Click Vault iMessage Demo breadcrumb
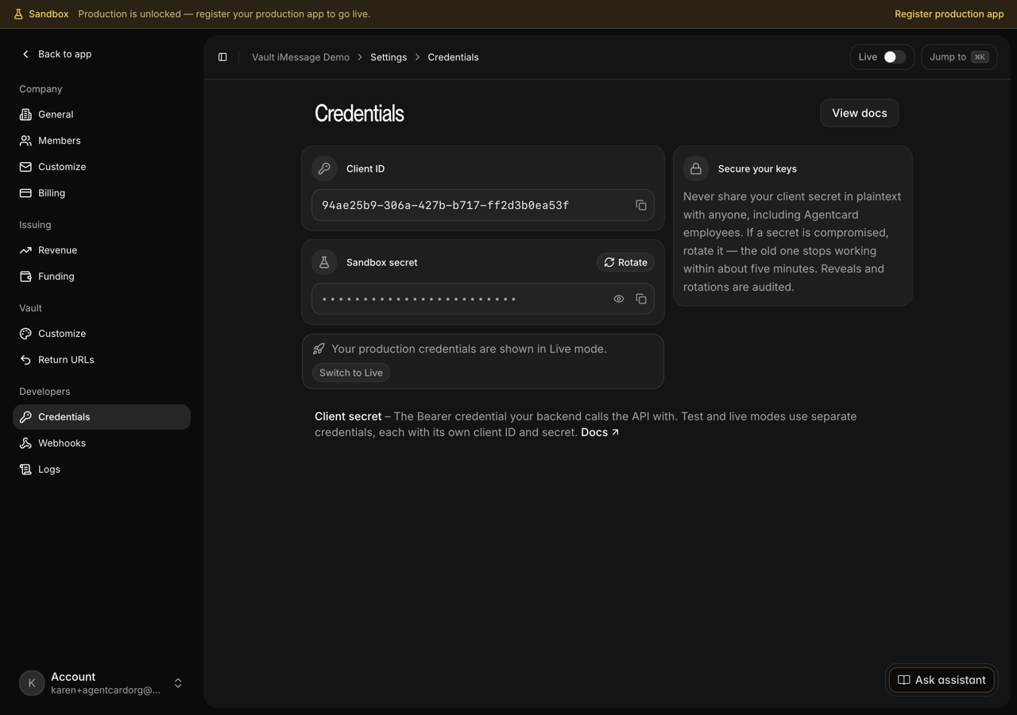Image resolution: width=1017 pixels, height=715 pixels. coord(300,57)
